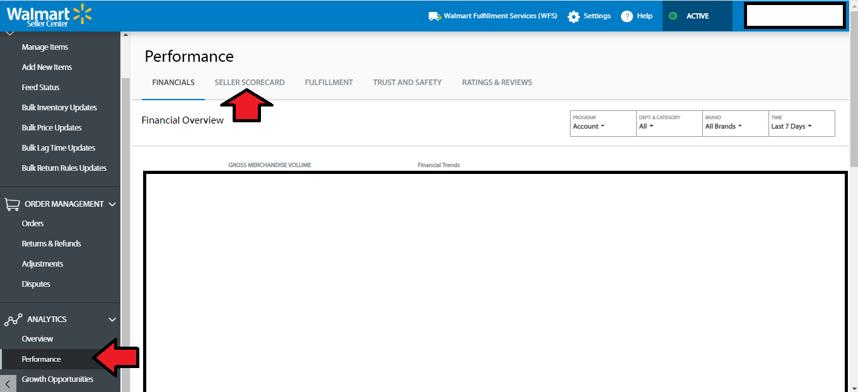Click the page vertical scrollbar
The image size is (858, 392).
pyautogui.click(x=854, y=88)
